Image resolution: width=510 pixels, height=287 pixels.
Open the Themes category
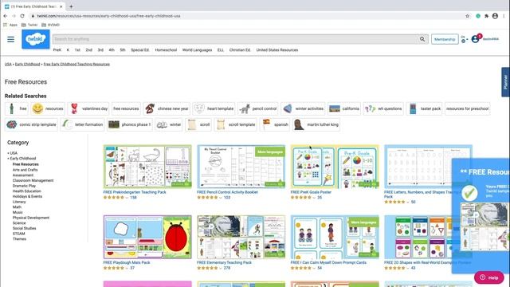[19, 239]
